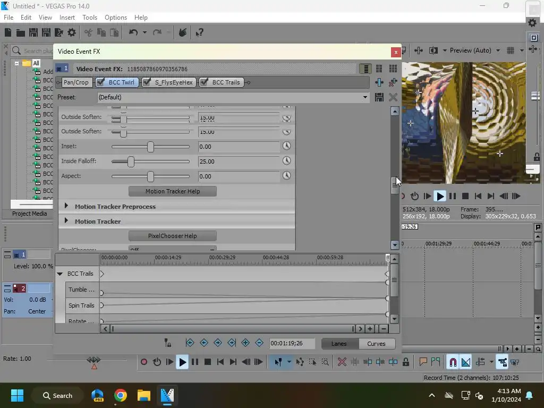Click animate clock icon for Aspect
The height and width of the screenshot is (408, 544).
coord(286,175)
